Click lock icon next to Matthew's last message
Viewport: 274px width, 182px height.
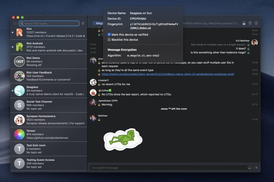(99, 119)
